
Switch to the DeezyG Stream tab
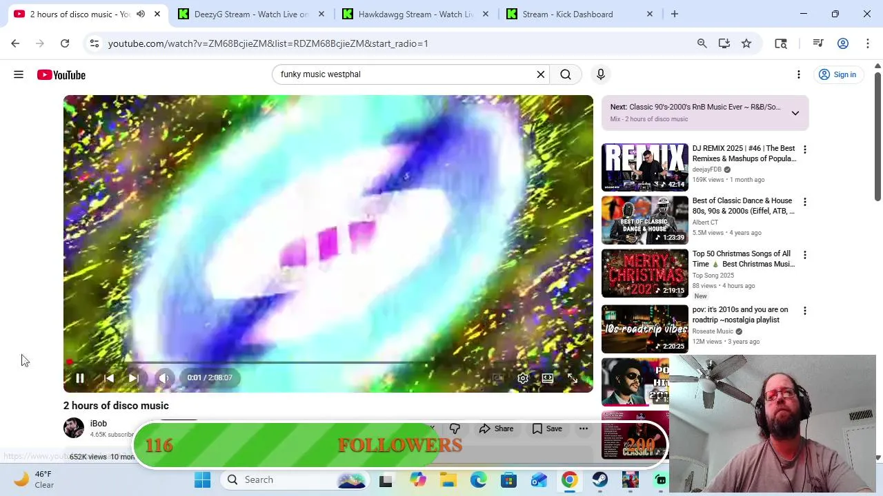(251, 14)
